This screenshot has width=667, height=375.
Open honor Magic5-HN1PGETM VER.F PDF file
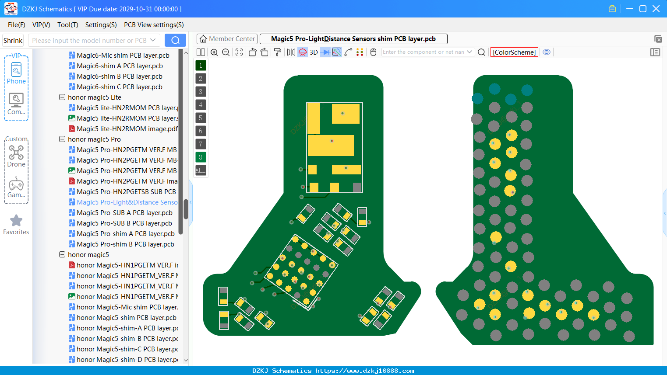pos(123,265)
